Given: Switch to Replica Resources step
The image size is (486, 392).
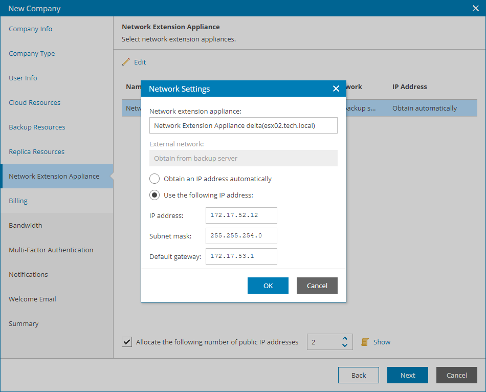Looking at the screenshot, I should [36, 151].
